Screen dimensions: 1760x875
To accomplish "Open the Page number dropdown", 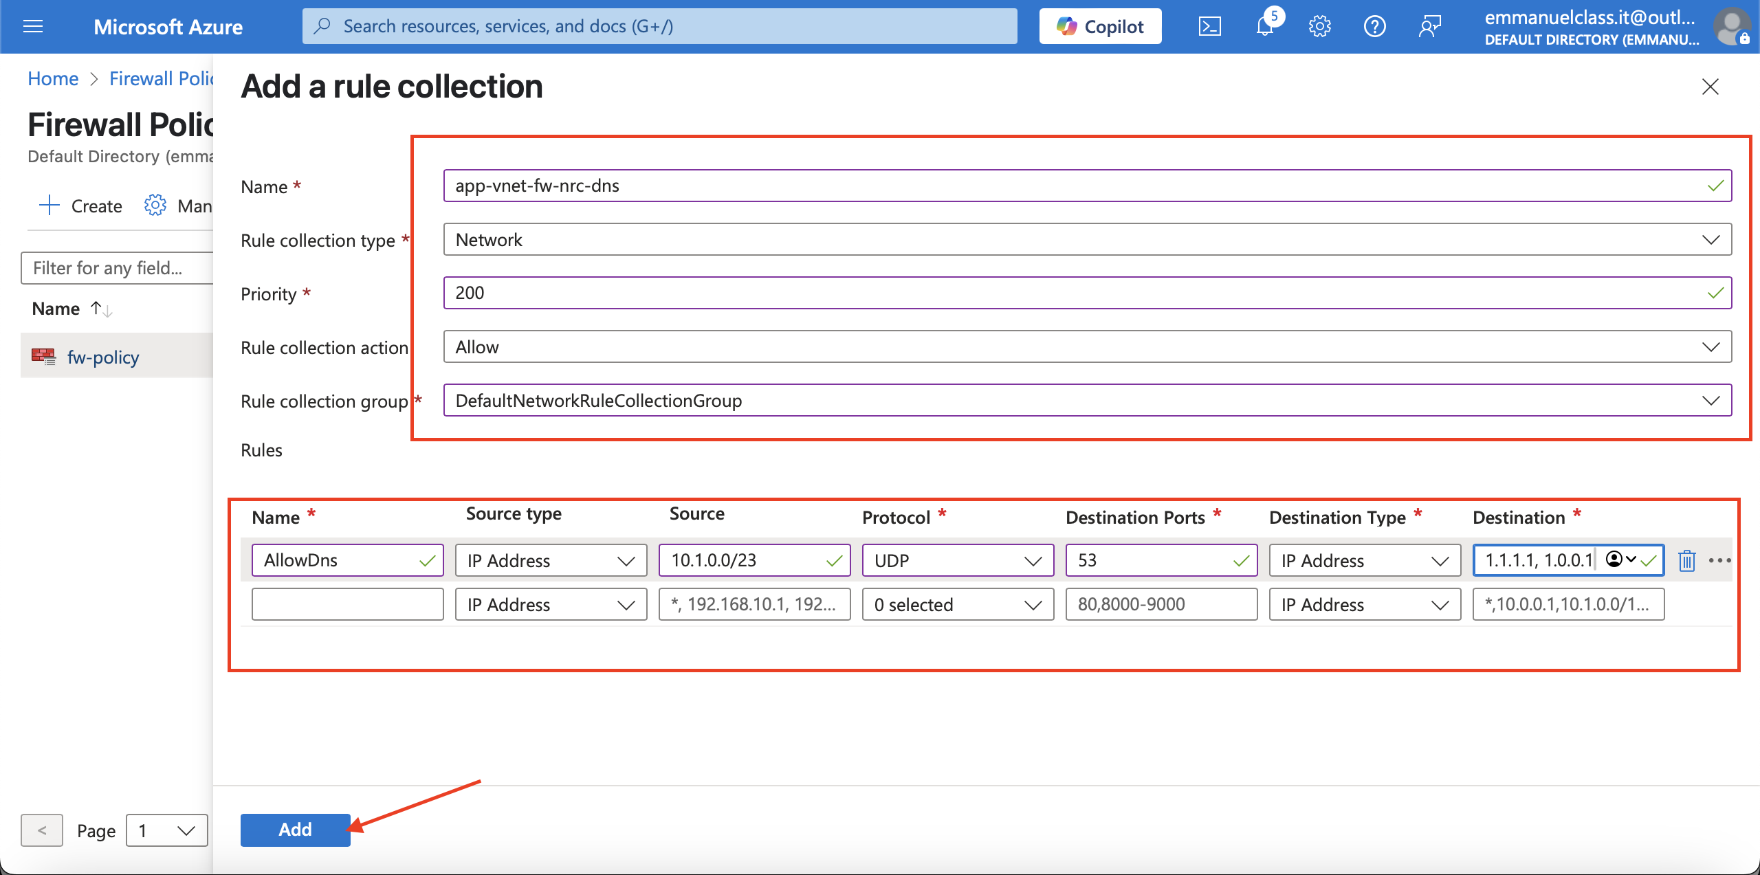I will click(166, 830).
